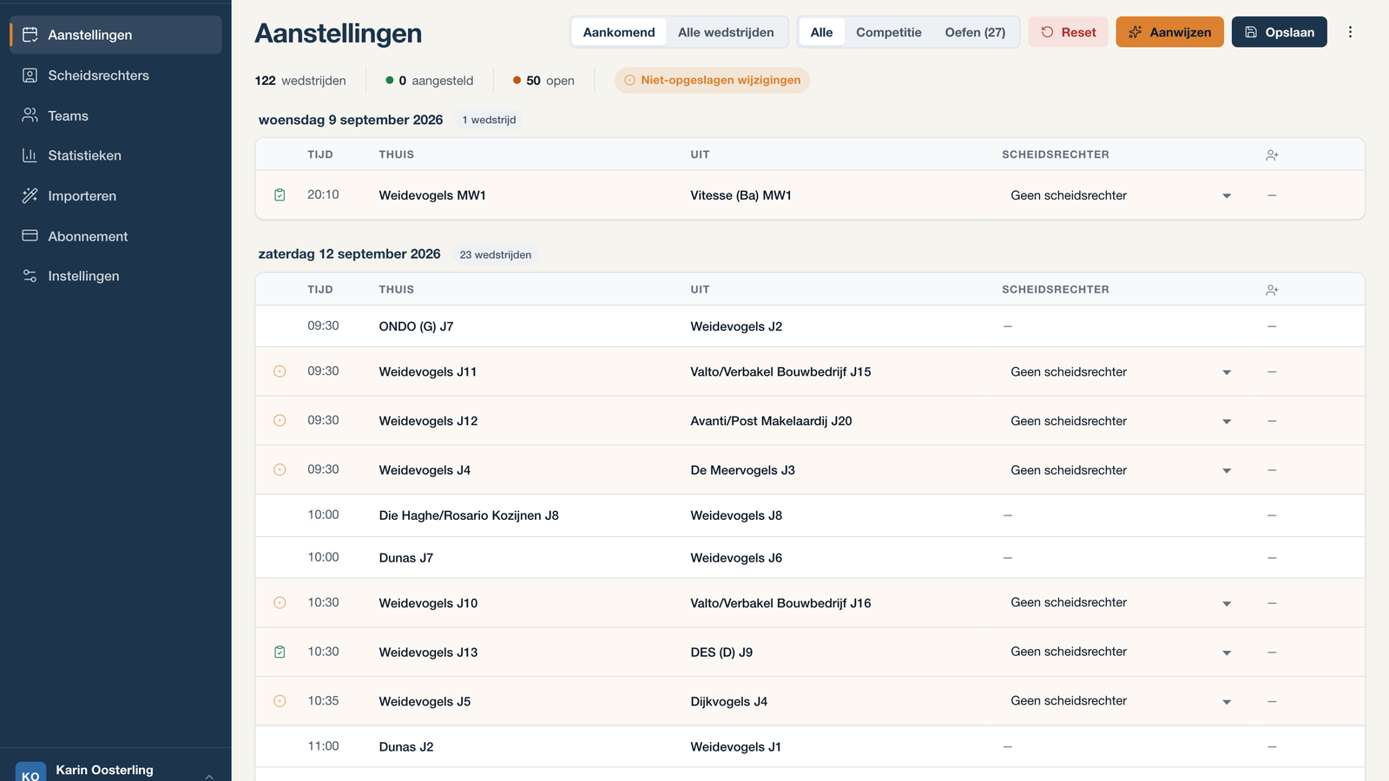
Task: Click the Reset button
Action: coord(1068,32)
